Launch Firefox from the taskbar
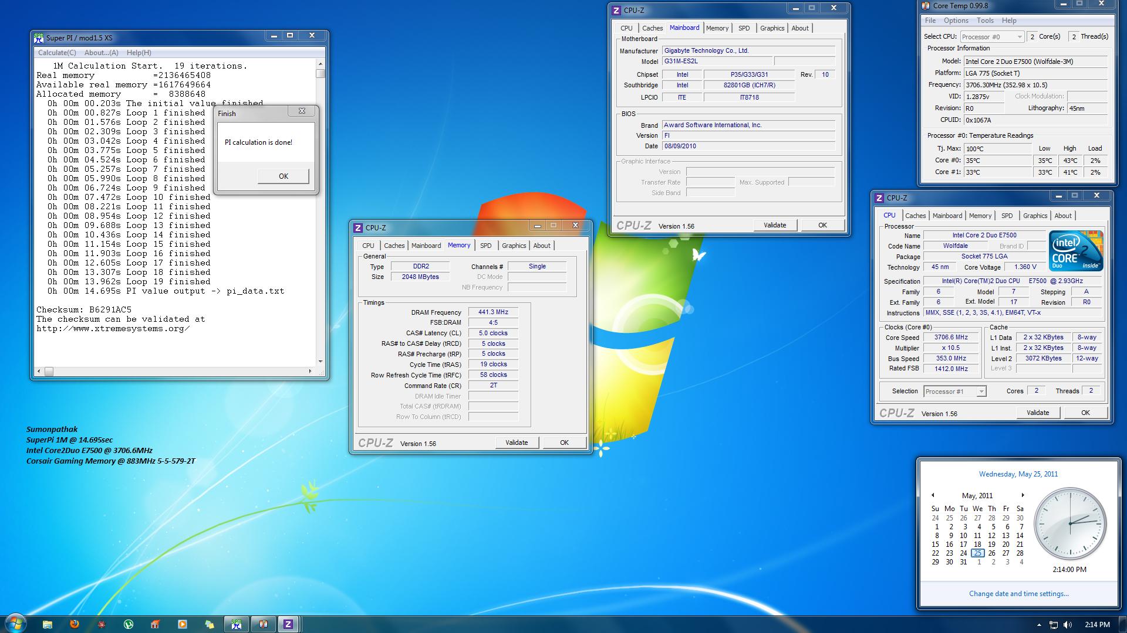This screenshot has width=1127, height=633. pos(75,624)
